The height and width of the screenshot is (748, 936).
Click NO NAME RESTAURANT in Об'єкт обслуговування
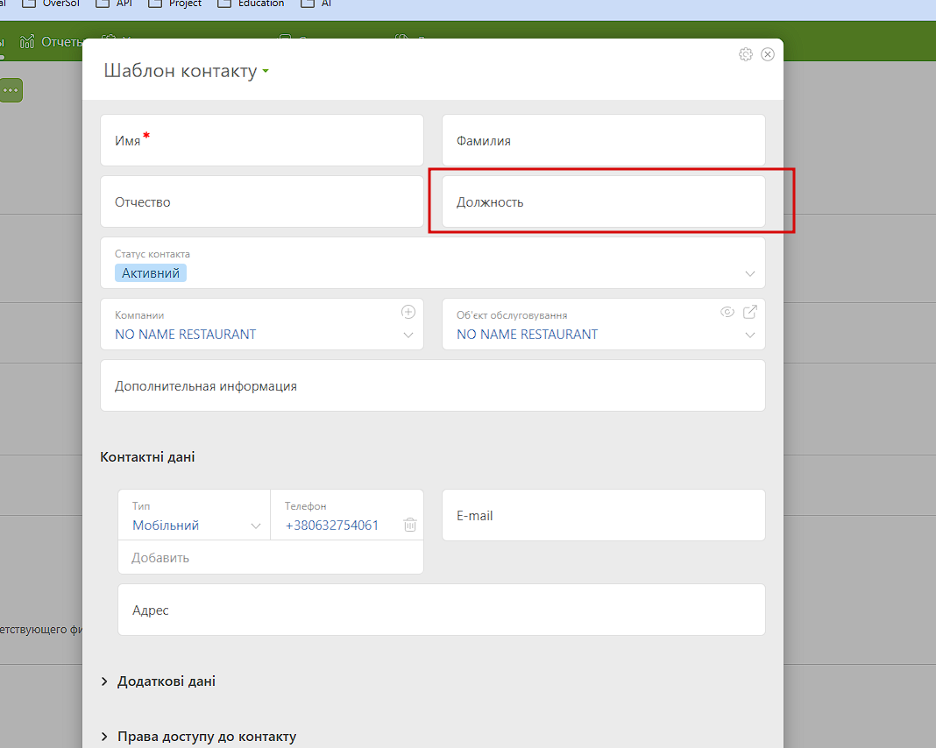pos(527,335)
